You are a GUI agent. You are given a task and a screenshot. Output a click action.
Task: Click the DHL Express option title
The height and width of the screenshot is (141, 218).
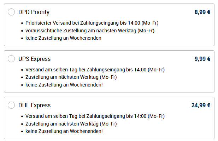[34, 105]
